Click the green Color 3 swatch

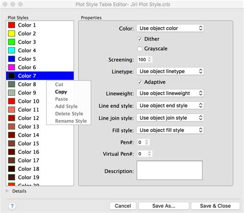11,42
